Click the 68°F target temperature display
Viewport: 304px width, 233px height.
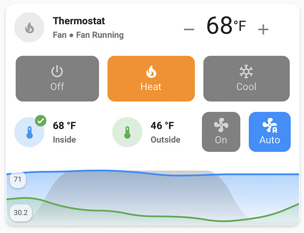tap(226, 26)
